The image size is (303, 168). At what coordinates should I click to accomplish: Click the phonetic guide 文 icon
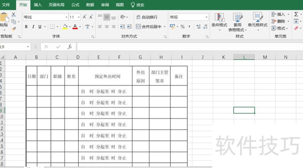pyautogui.click(x=87, y=26)
